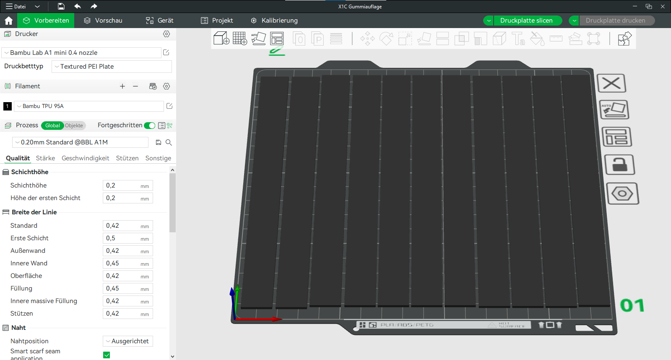
Task: Switch process scope to Objekte
Action: point(74,126)
